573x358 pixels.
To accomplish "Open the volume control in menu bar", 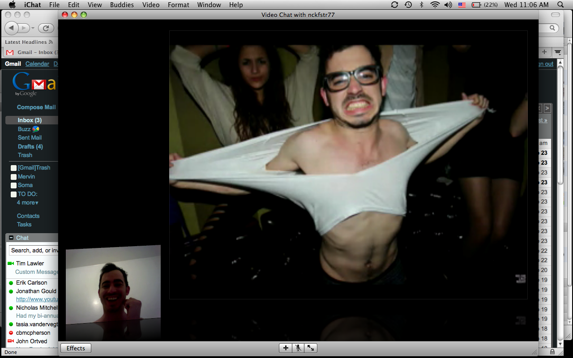I will click(448, 5).
